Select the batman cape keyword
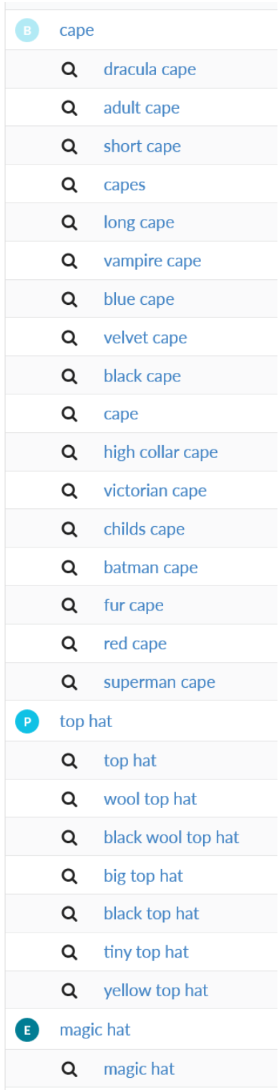The width and height of the screenshot is (279, 1090). (151, 568)
